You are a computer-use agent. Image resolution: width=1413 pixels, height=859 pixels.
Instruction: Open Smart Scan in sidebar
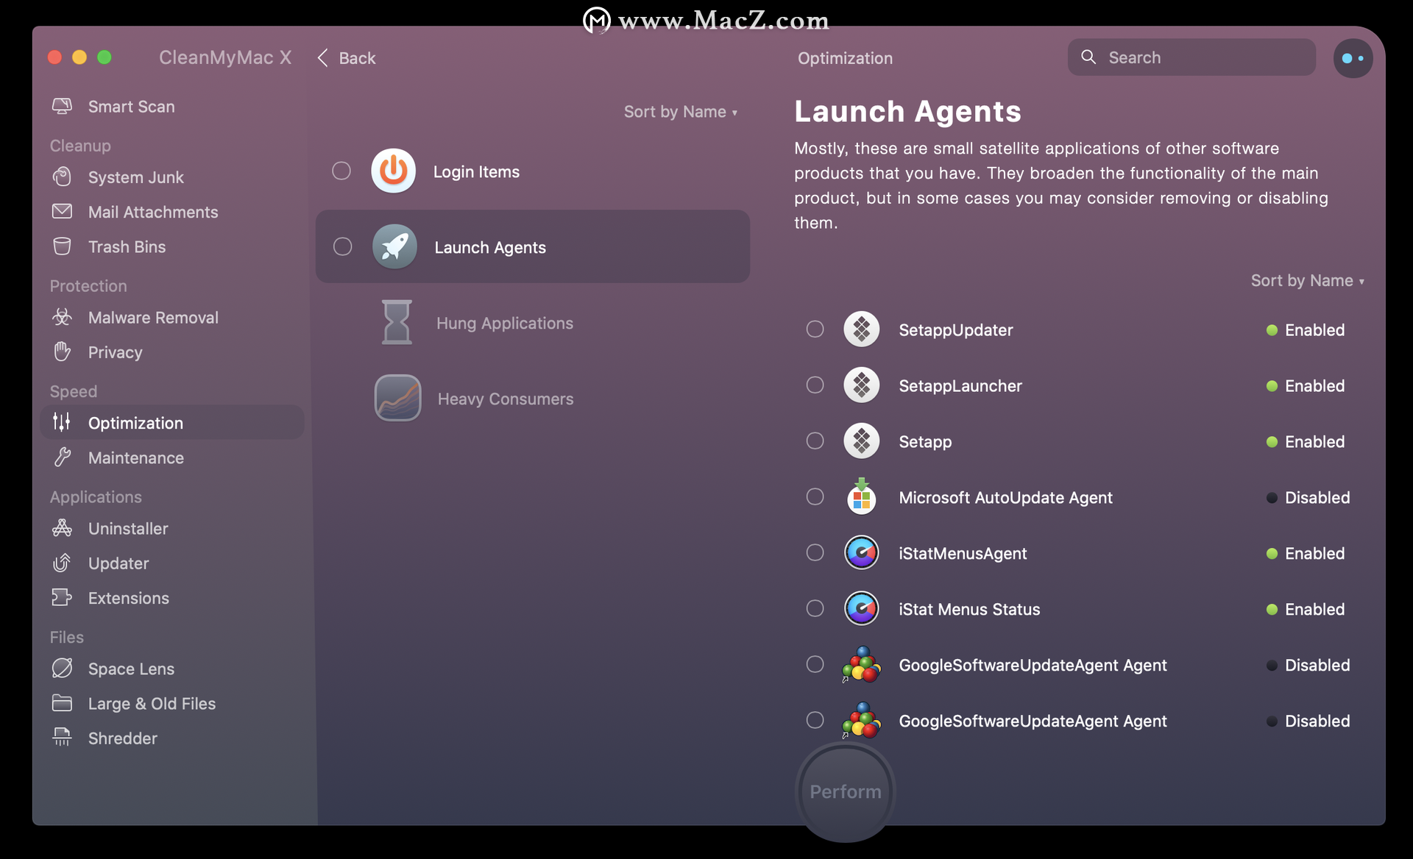pyautogui.click(x=172, y=107)
